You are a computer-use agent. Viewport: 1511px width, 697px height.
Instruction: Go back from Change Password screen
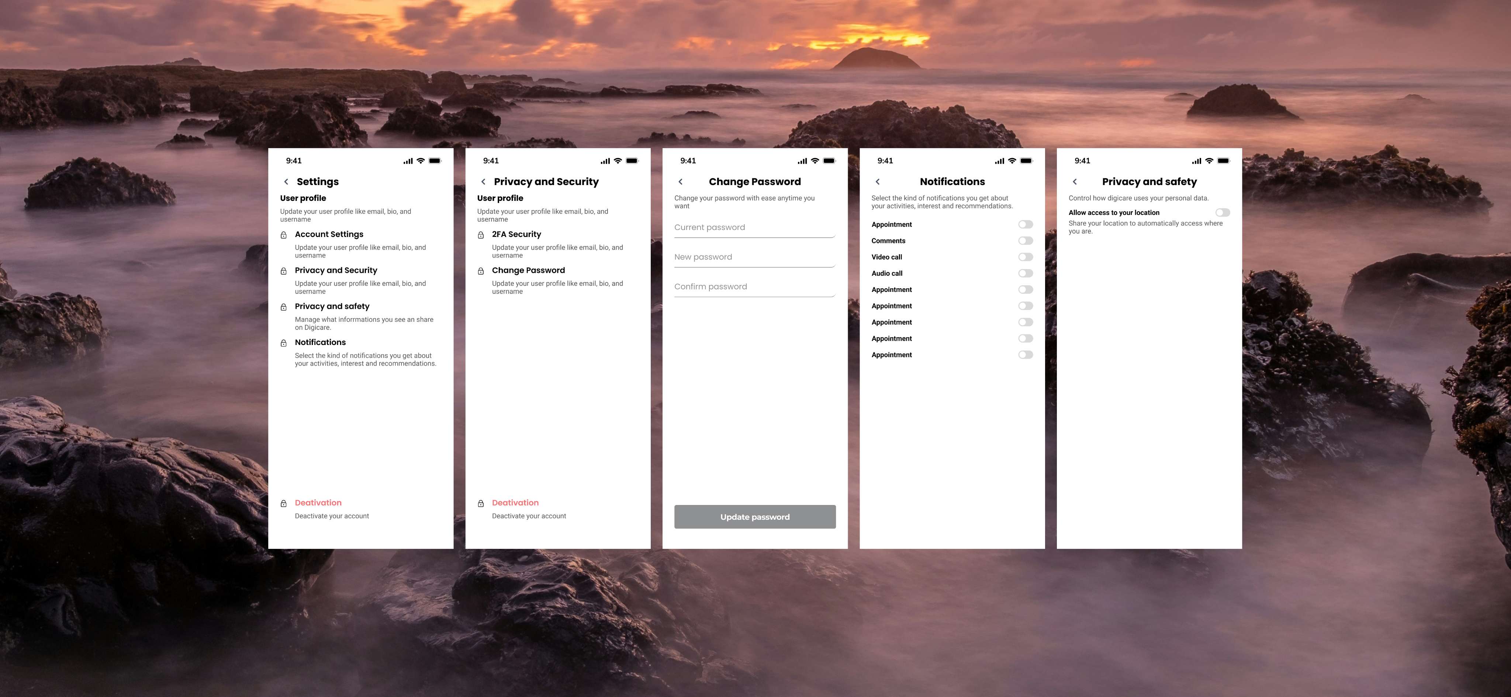click(x=680, y=182)
